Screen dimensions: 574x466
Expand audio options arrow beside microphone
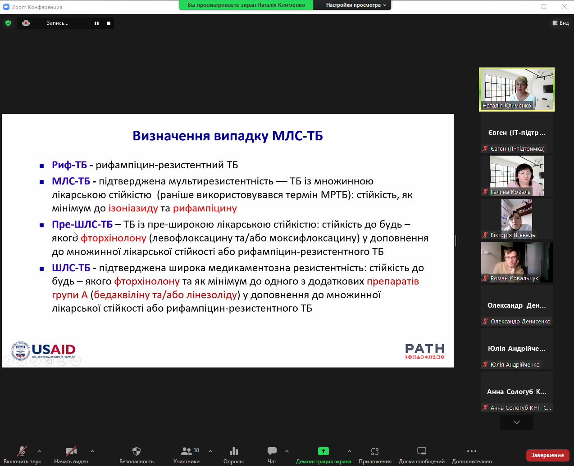click(39, 451)
